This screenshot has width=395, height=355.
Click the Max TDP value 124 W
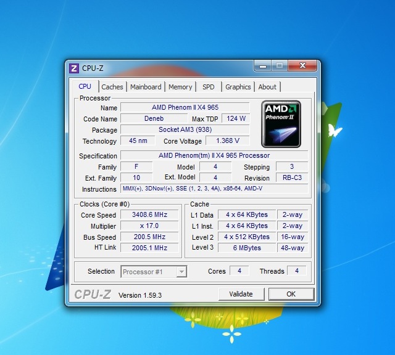(x=236, y=118)
